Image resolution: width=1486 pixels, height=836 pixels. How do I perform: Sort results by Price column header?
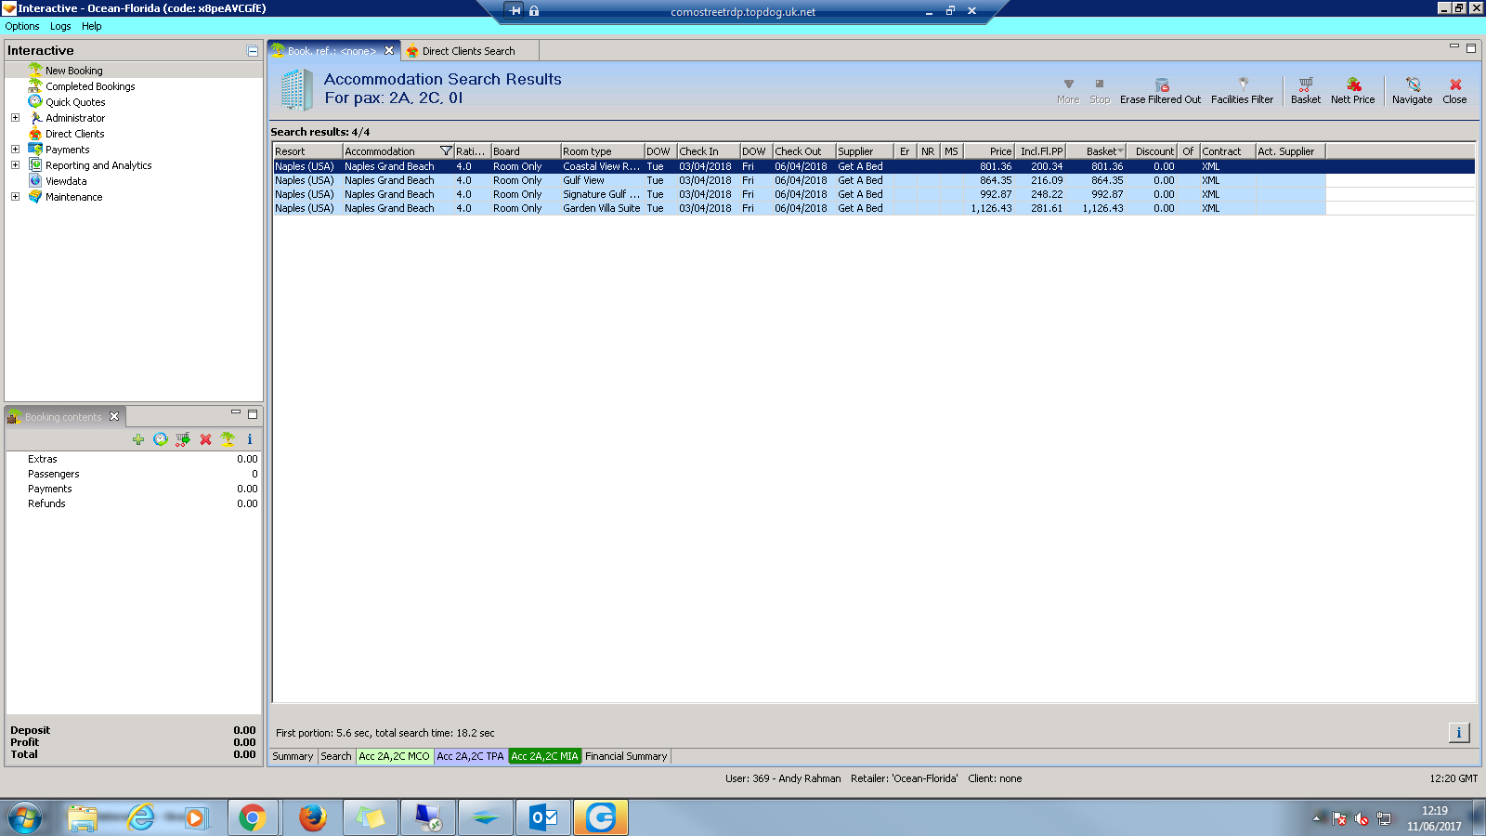pos(989,151)
